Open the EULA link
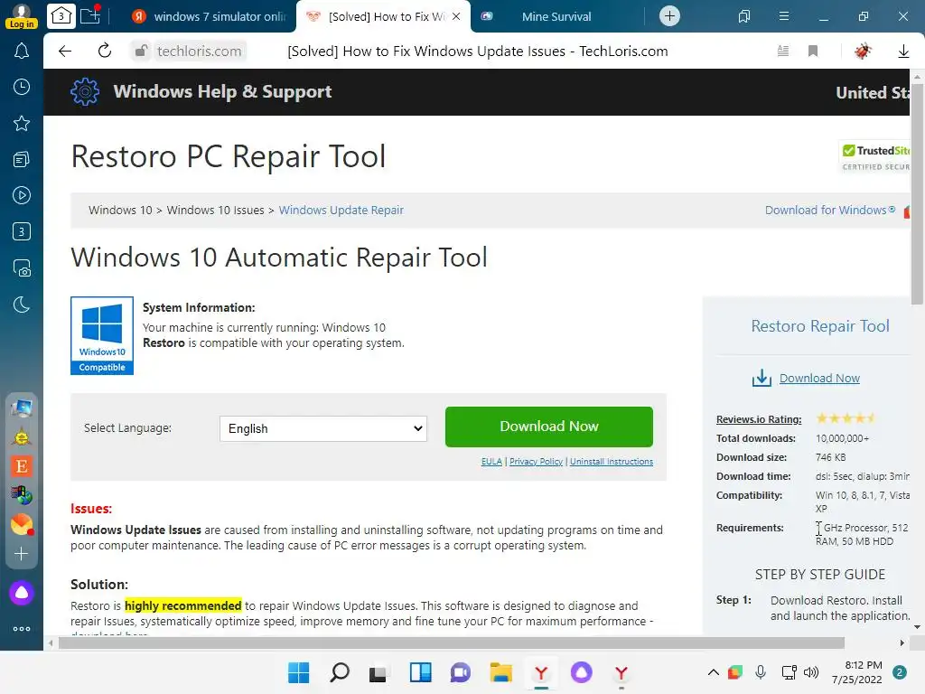The height and width of the screenshot is (694, 925). 491,462
